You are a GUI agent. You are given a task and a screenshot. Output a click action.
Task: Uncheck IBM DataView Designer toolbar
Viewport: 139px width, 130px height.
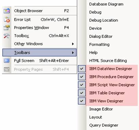tap(82, 69)
